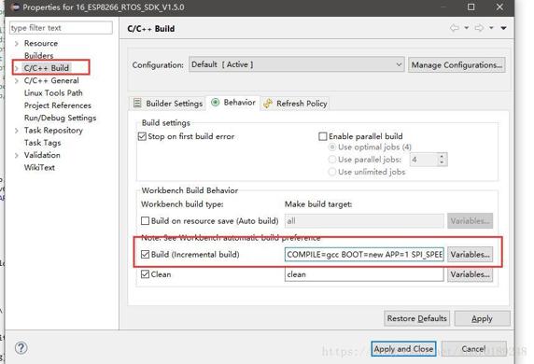Click the Refresh Policy tab icon
The width and height of the screenshot is (534, 364).
pos(268,104)
